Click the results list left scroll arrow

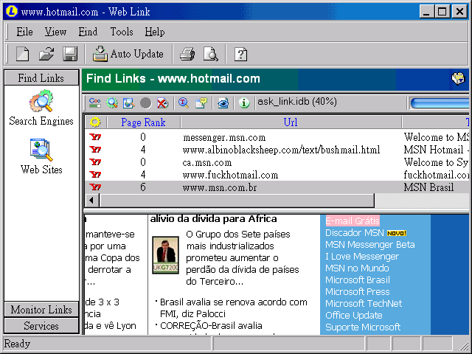[91, 200]
